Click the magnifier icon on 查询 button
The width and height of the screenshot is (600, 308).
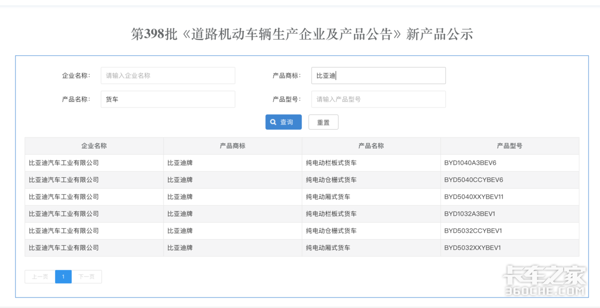click(x=273, y=122)
